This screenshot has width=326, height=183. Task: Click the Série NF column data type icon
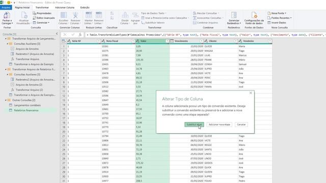coord(69,41)
